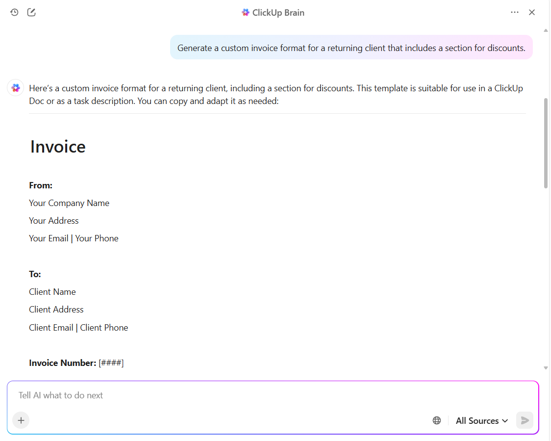The width and height of the screenshot is (551, 441).
Task: Click the ClickUp Brain title text
Action: click(278, 13)
